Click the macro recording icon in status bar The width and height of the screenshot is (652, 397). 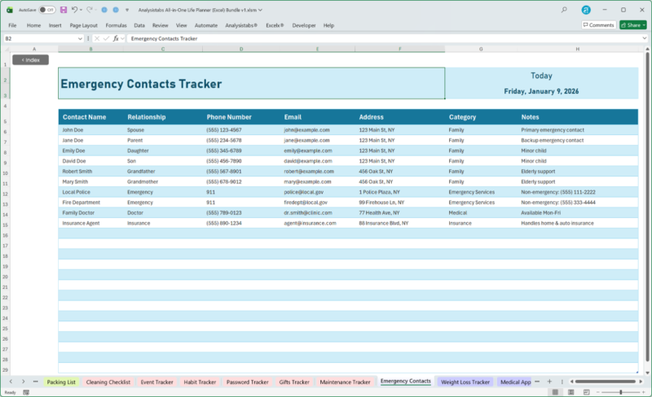point(26,392)
